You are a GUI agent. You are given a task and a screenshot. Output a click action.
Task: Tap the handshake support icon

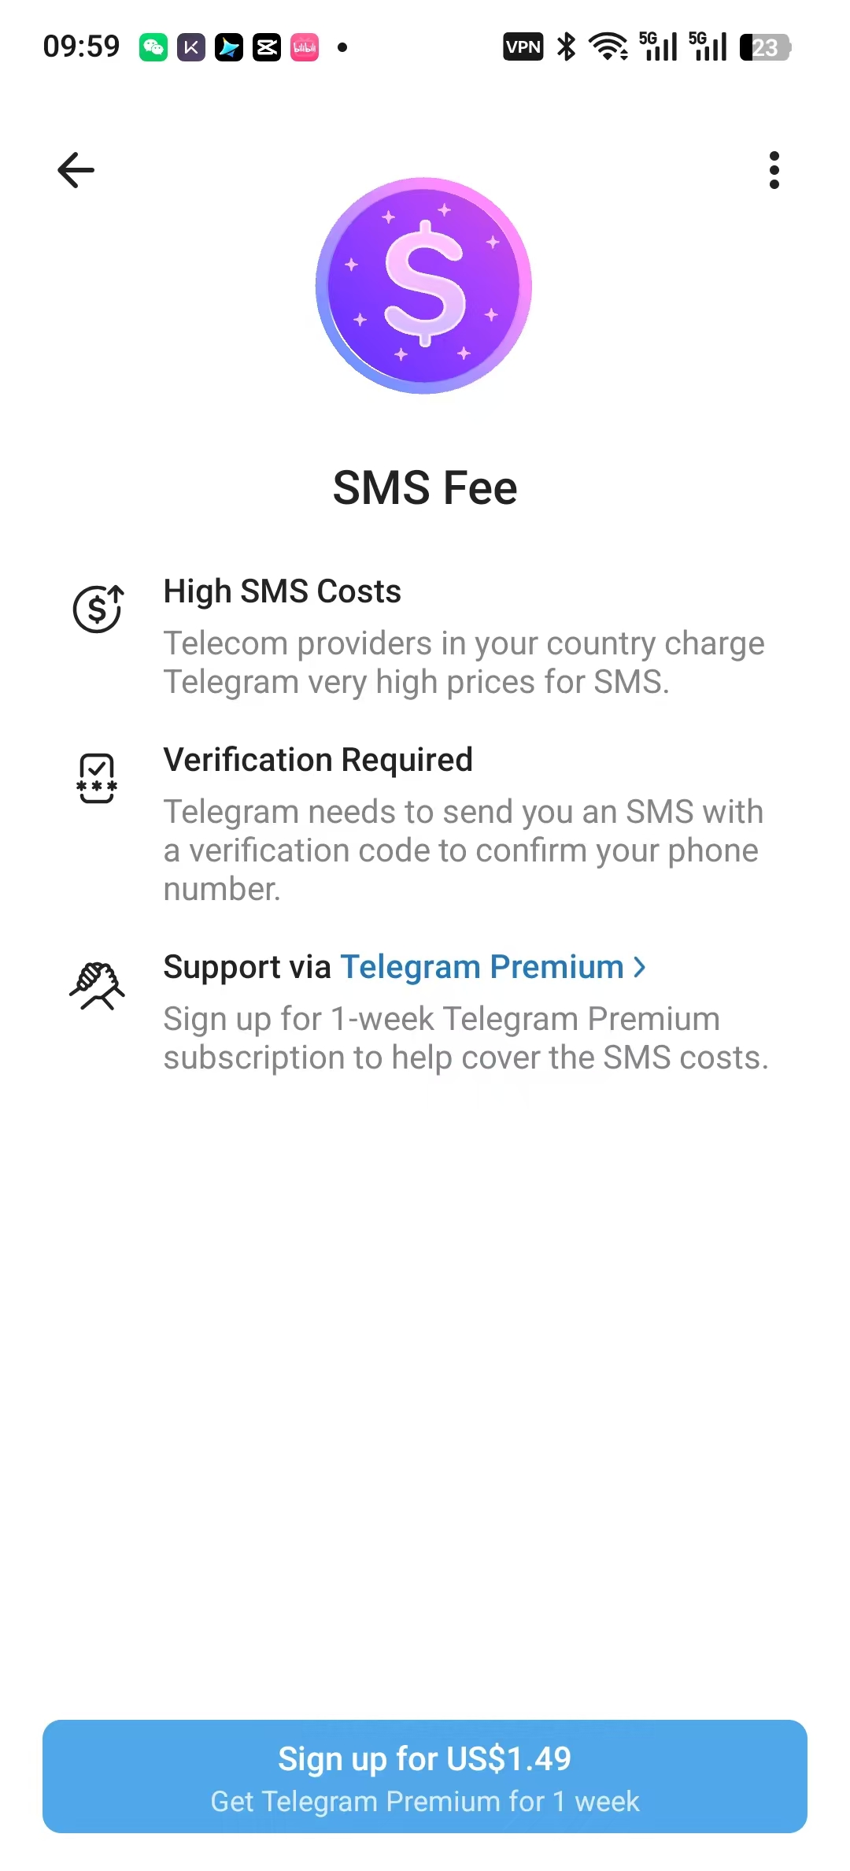coord(97,985)
